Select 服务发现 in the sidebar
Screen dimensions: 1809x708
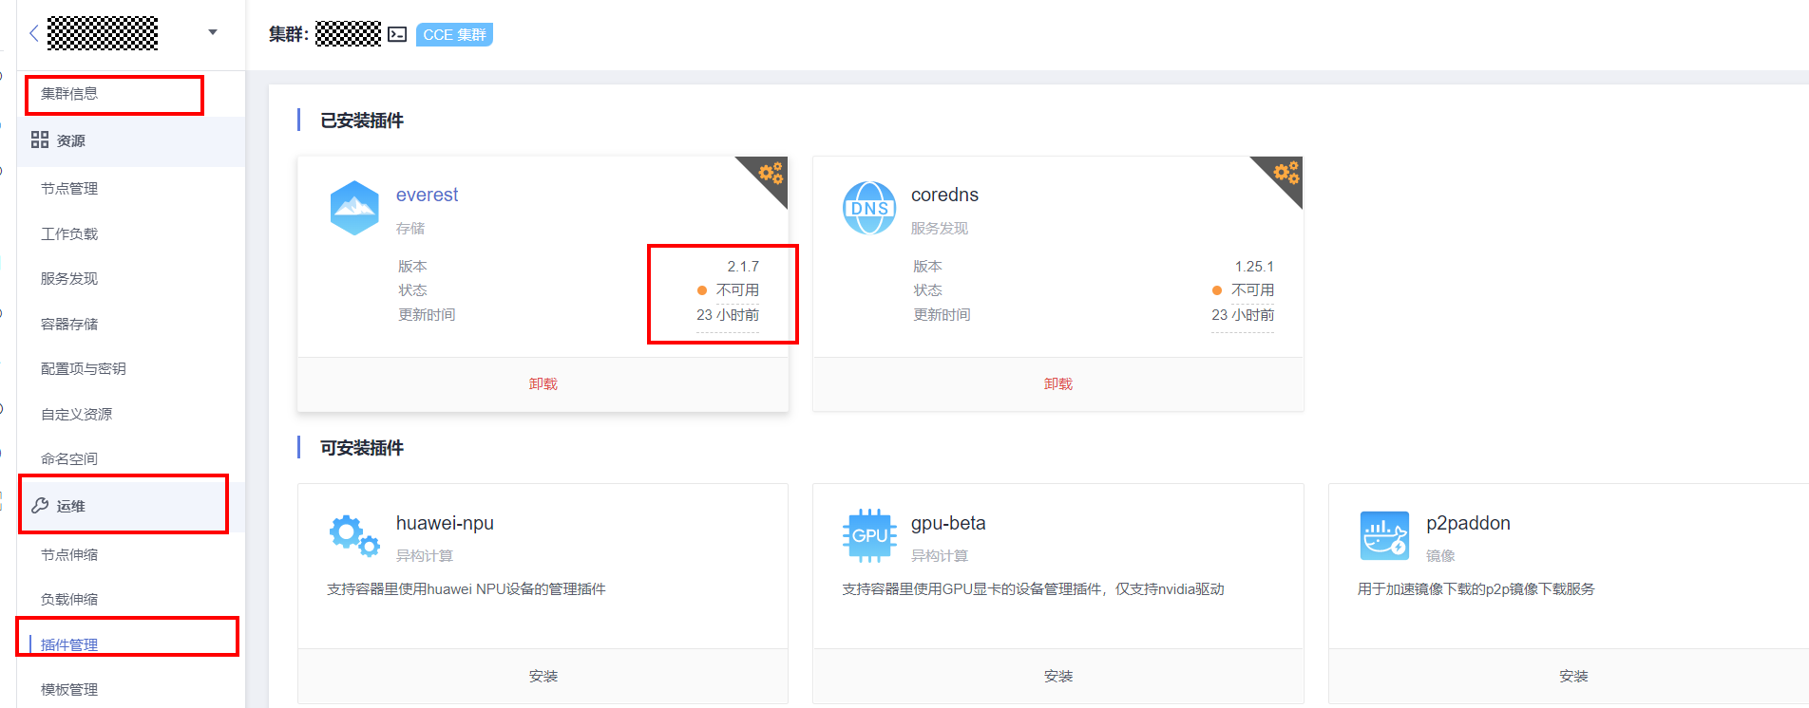[69, 279]
